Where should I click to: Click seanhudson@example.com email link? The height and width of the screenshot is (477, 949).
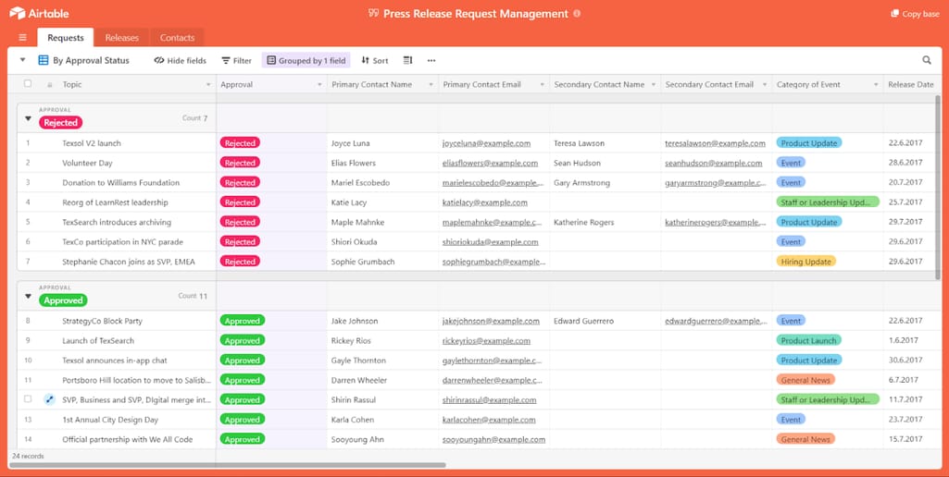[714, 164]
